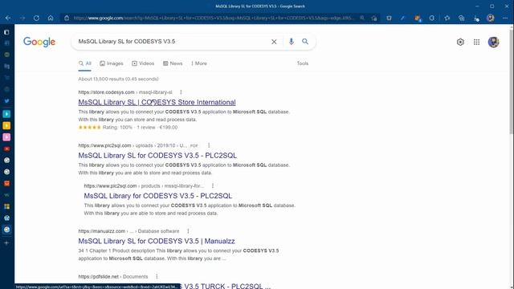The image size is (514, 289).
Task: Select the All results tab
Action: click(85, 63)
